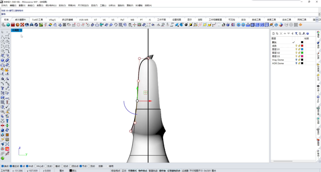Viewport: 321px width, 172px height.
Task: Expand the toolbar tabs overflow arrow
Action: [317, 20]
